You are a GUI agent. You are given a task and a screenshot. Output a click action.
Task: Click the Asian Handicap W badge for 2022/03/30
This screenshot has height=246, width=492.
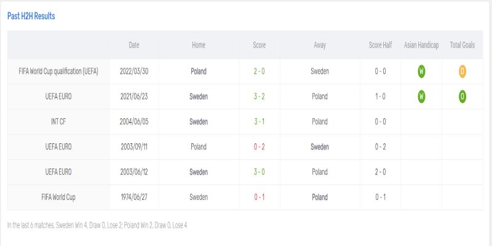point(421,71)
